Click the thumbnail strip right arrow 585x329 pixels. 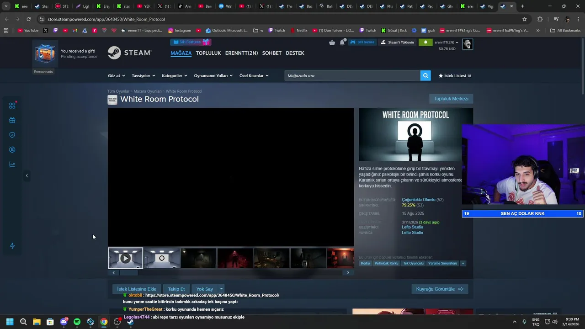point(348,273)
